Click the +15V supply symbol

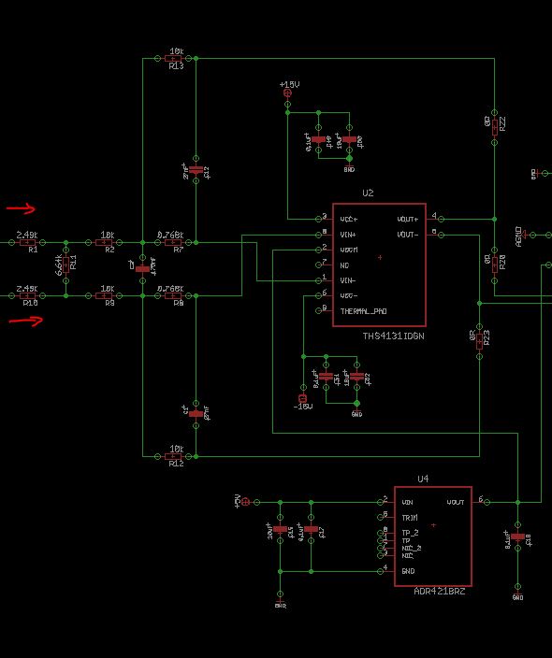pos(288,93)
